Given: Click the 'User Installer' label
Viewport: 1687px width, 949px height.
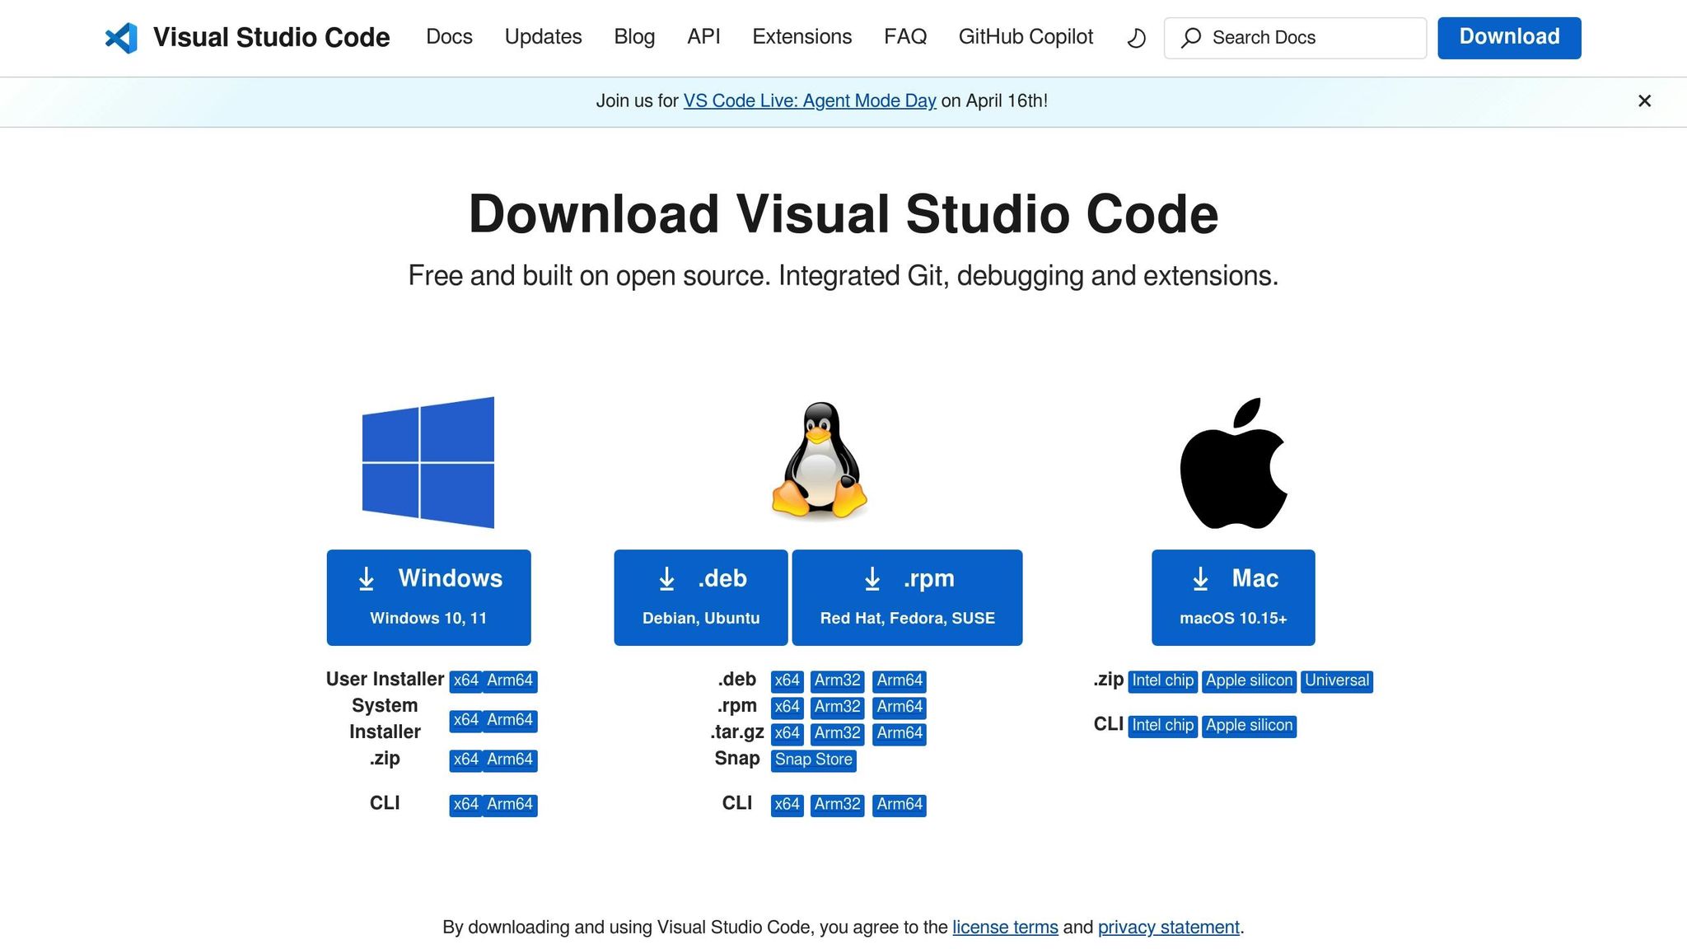Looking at the screenshot, I should point(385,680).
